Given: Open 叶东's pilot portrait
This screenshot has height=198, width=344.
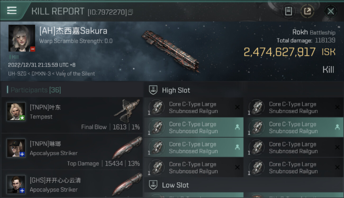Looking at the screenshot, I should click(x=16, y=111).
